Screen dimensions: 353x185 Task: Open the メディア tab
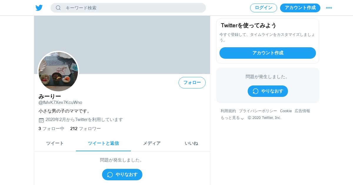pos(152,143)
